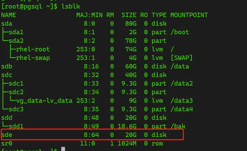Click the 253:2 device number
The height and width of the screenshot is (151, 247).
point(86,101)
